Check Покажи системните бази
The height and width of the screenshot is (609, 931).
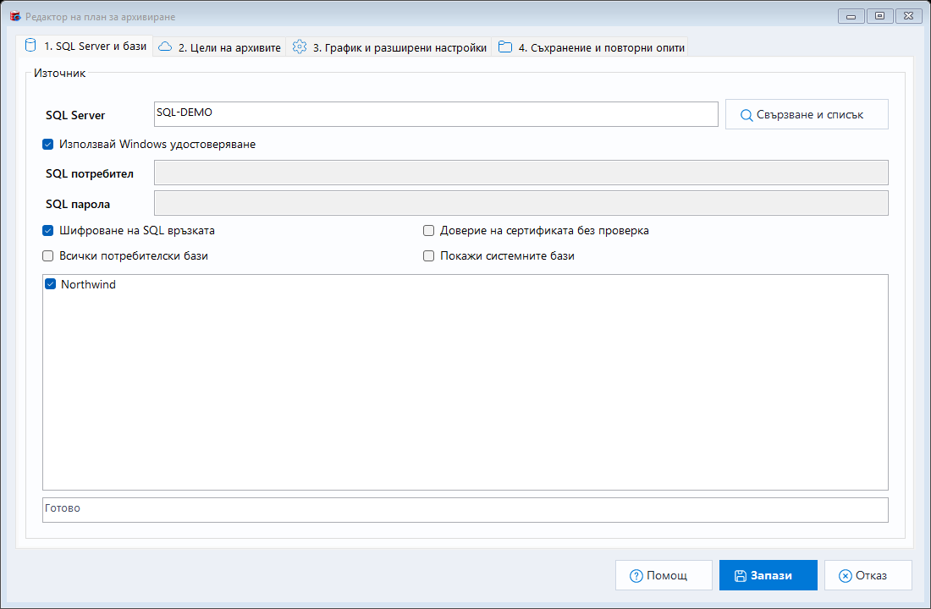429,255
